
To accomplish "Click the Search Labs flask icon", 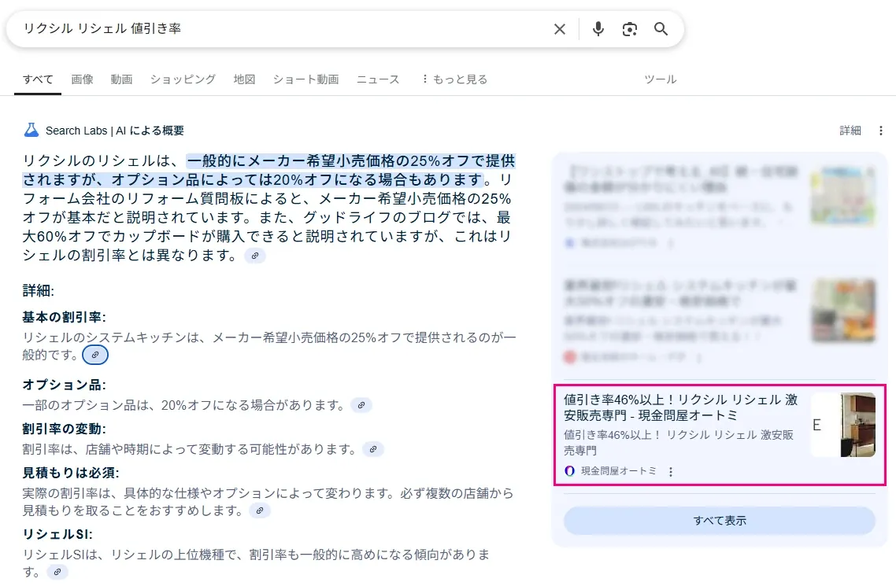I will click(31, 130).
